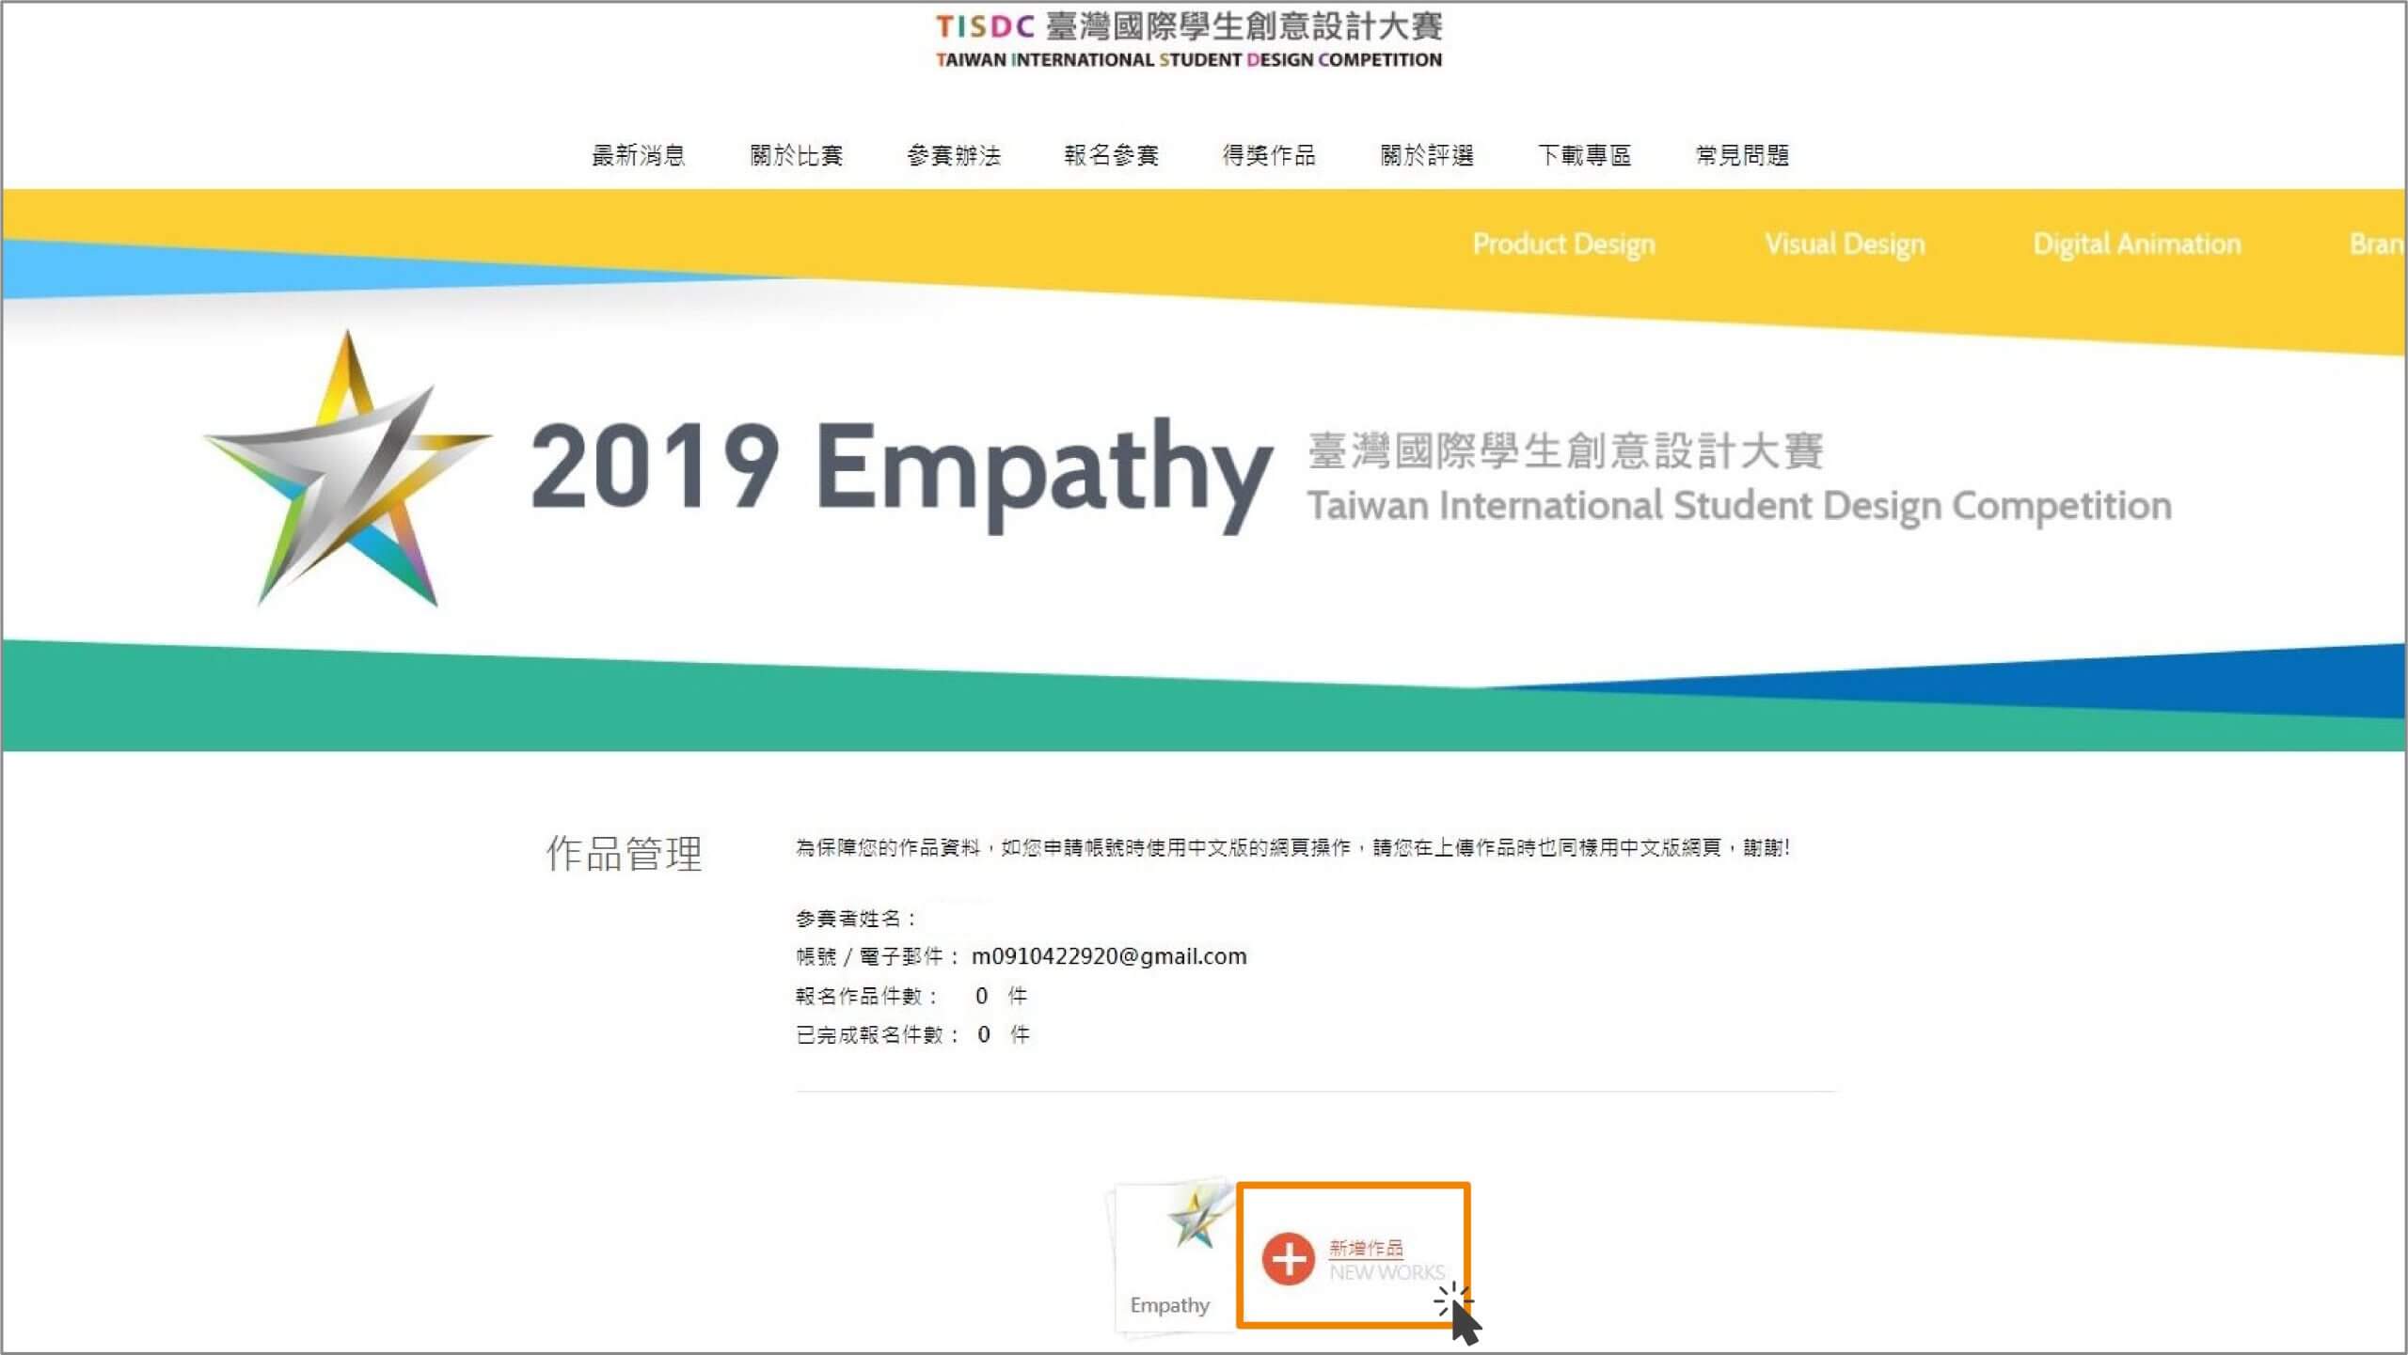The height and width of the screenshot is (1355, 2408).
Task: Open the 常見問題 menu item
Action: click(x=1742, y=155)
